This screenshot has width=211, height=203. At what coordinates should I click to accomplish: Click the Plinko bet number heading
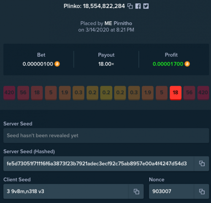tap(94, 6)
